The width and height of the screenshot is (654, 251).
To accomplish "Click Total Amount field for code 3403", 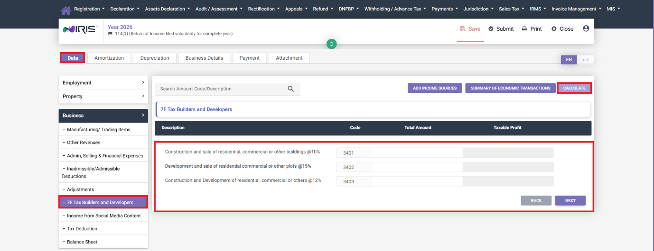I will [417, 181].
